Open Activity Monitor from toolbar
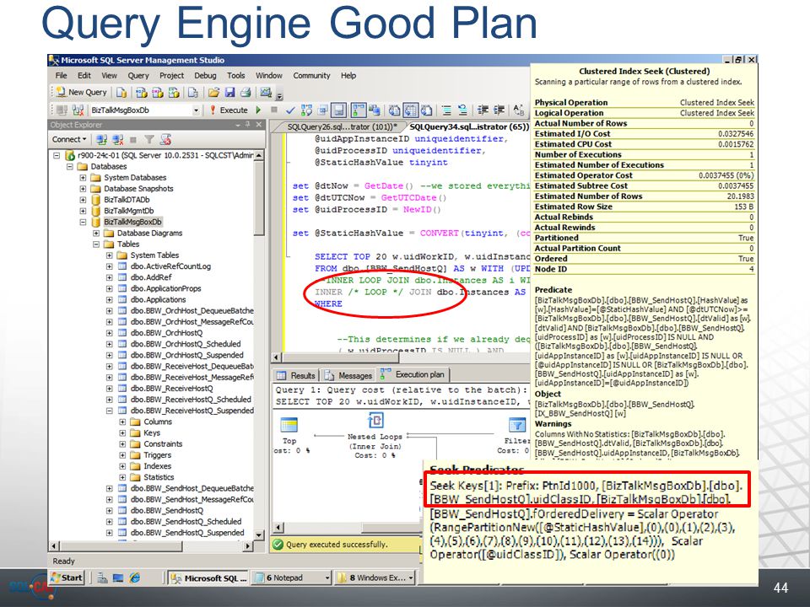This screenshot has height=607, width=810. click(x=266, y=93)
